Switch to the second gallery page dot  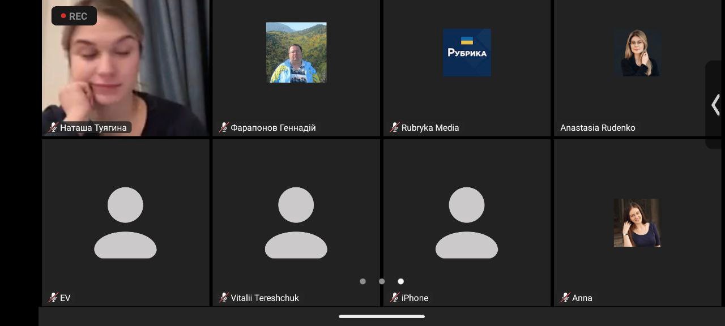click(x=382, y=281)
